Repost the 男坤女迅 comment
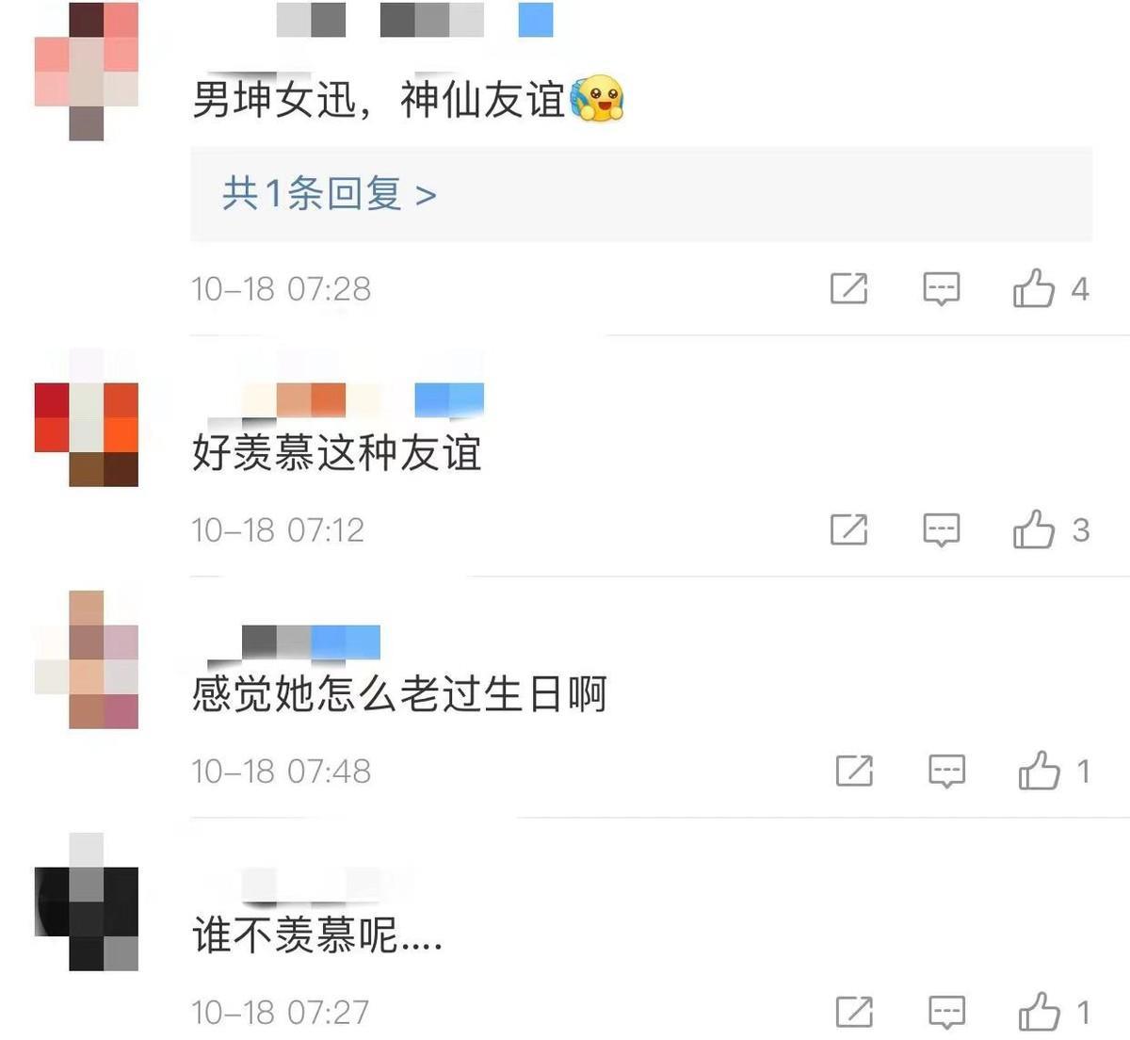 tap(848, 288)
